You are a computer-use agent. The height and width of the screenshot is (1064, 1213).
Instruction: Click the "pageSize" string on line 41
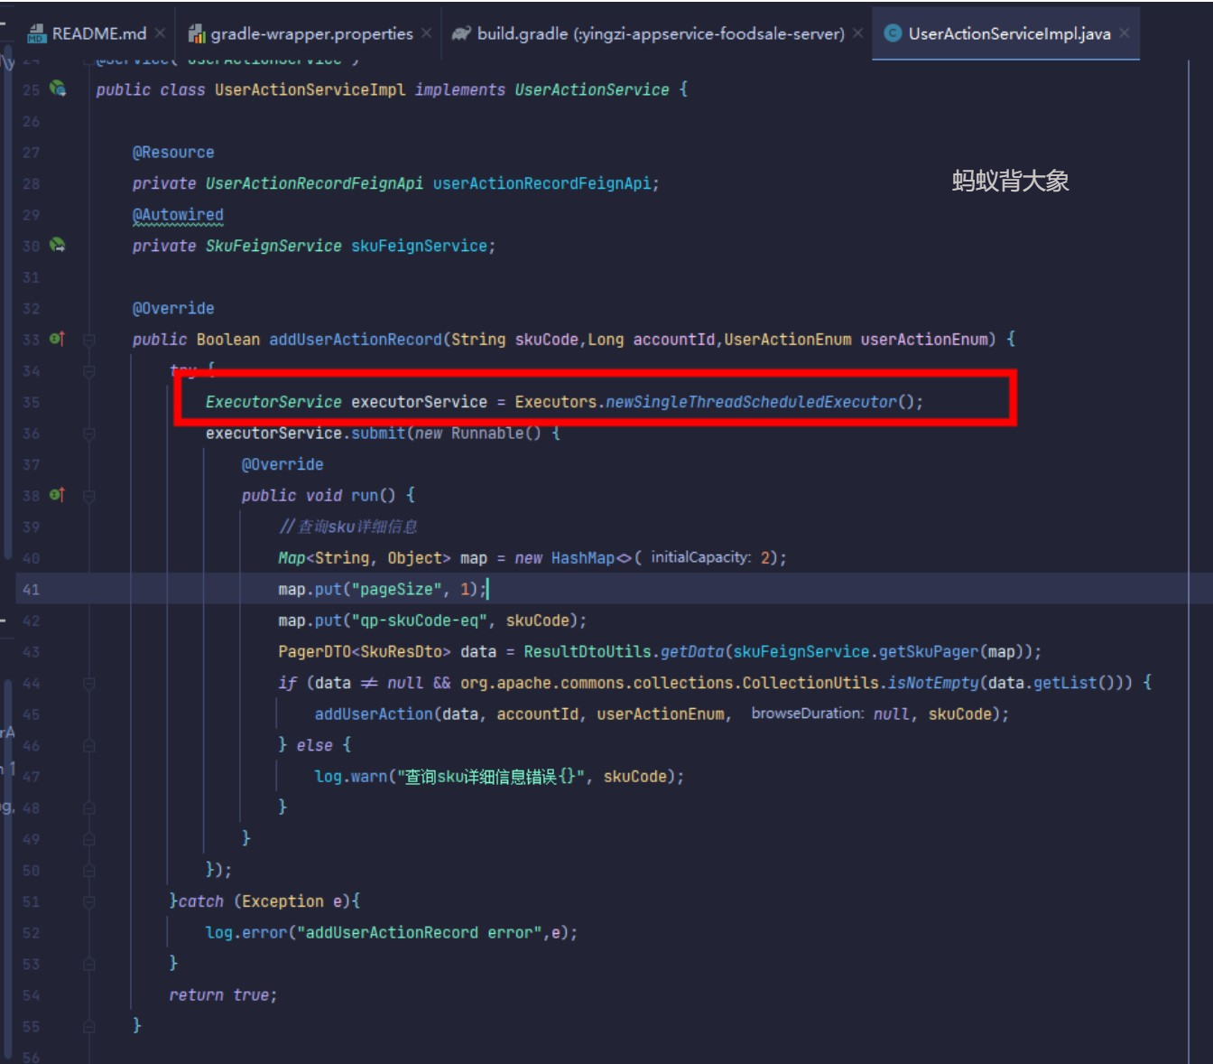click(x=396, y=589)
